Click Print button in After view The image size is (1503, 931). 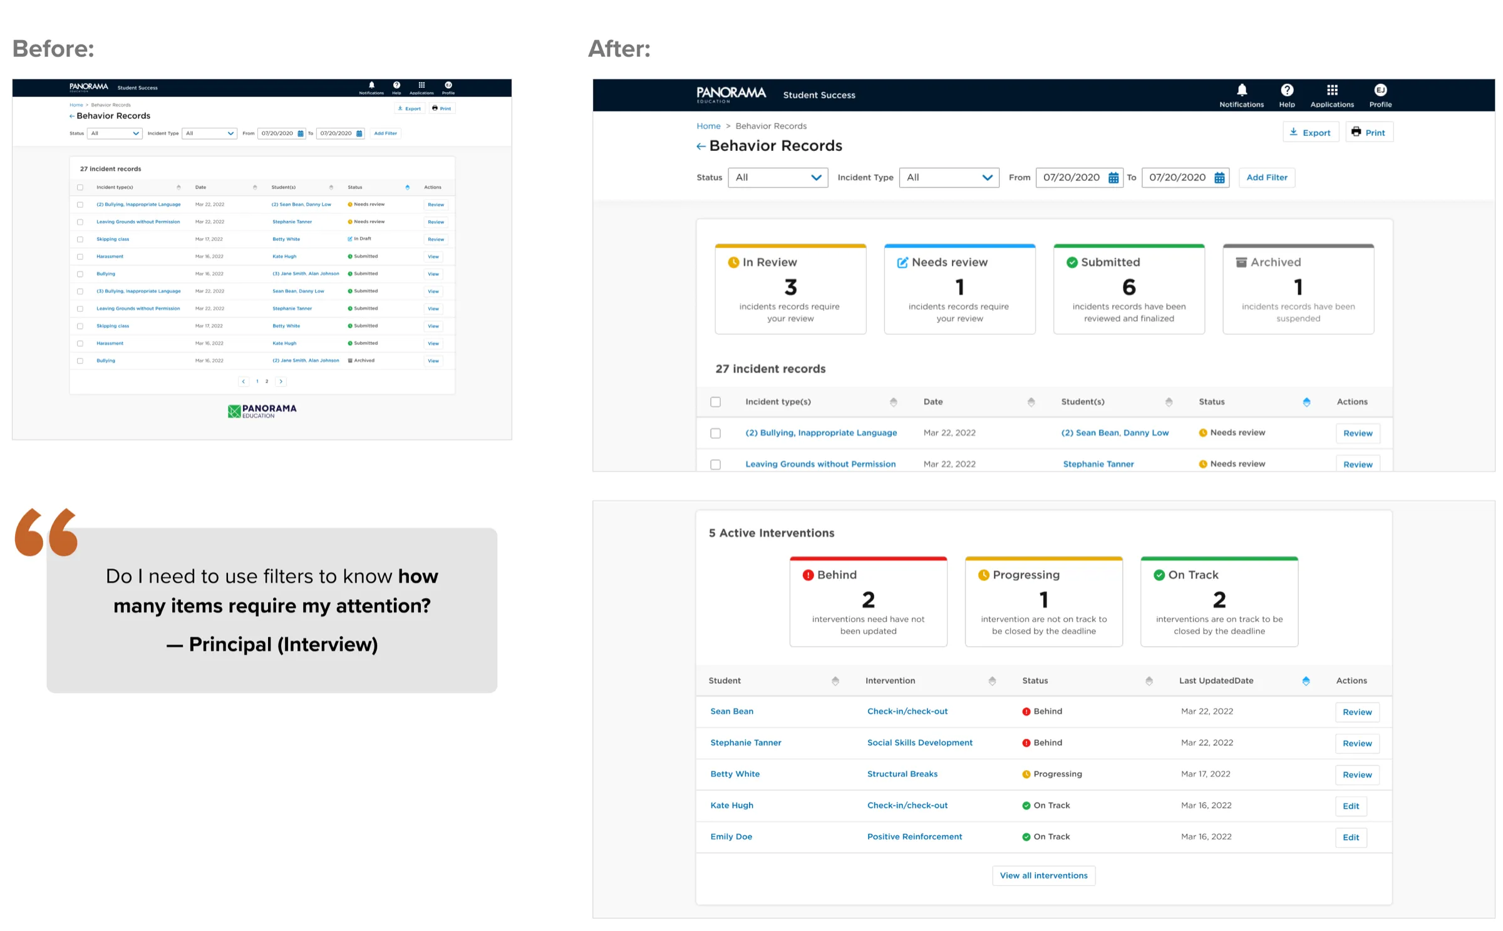[1369, 133]
